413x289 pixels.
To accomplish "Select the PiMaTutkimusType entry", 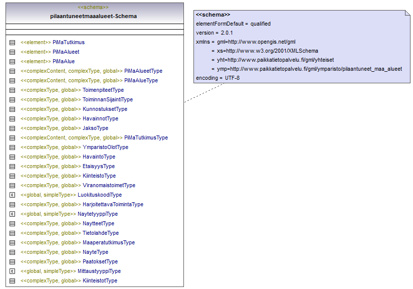I will [x=94, y=137].
